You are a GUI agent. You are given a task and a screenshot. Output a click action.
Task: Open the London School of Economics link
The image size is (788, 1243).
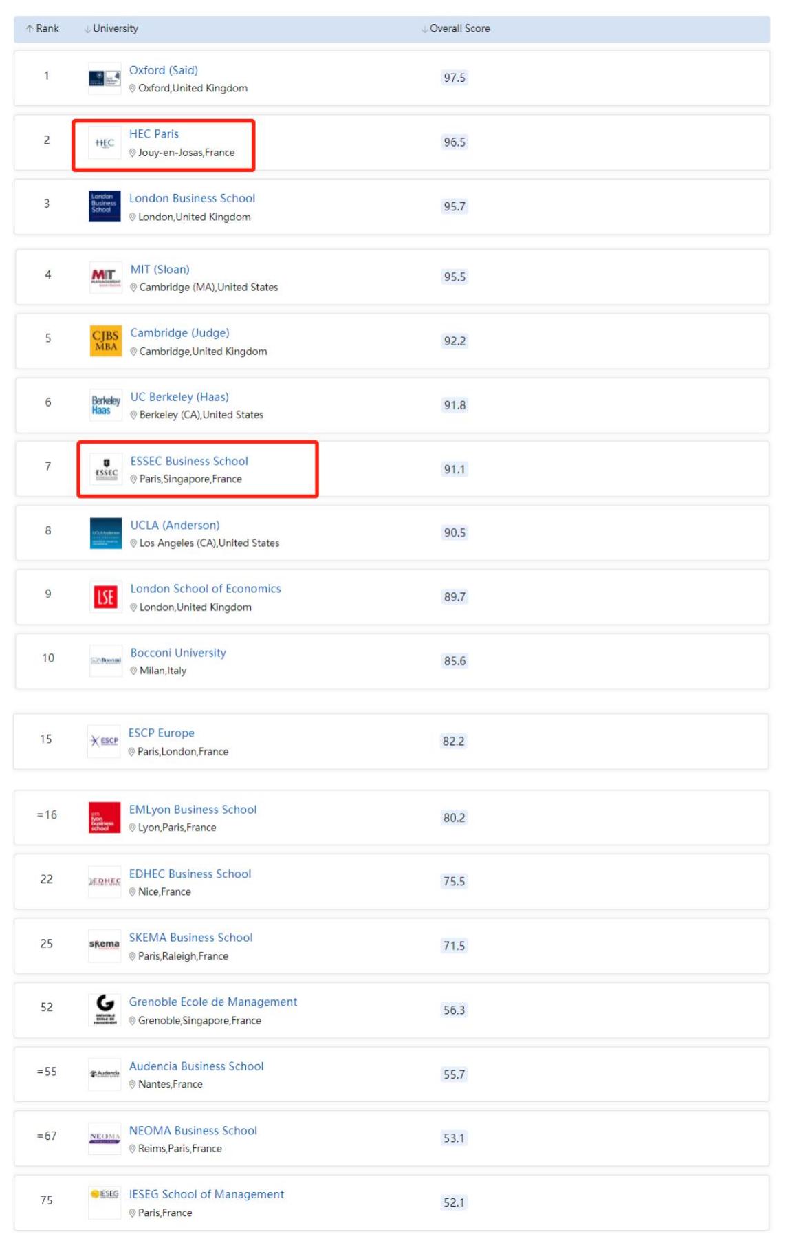[206, 589]
